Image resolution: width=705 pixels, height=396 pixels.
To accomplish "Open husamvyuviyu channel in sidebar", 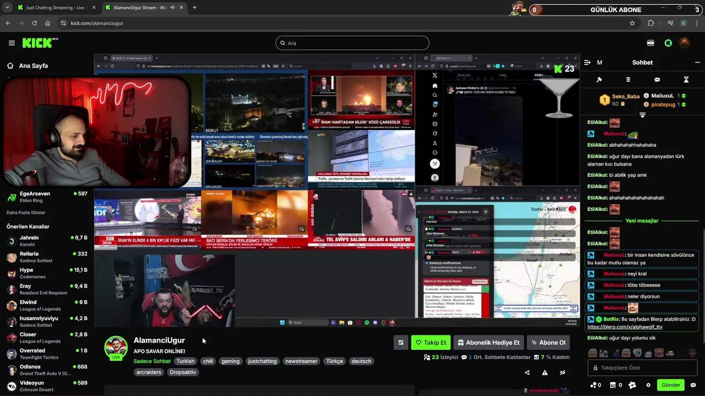I will pos(47,322).
